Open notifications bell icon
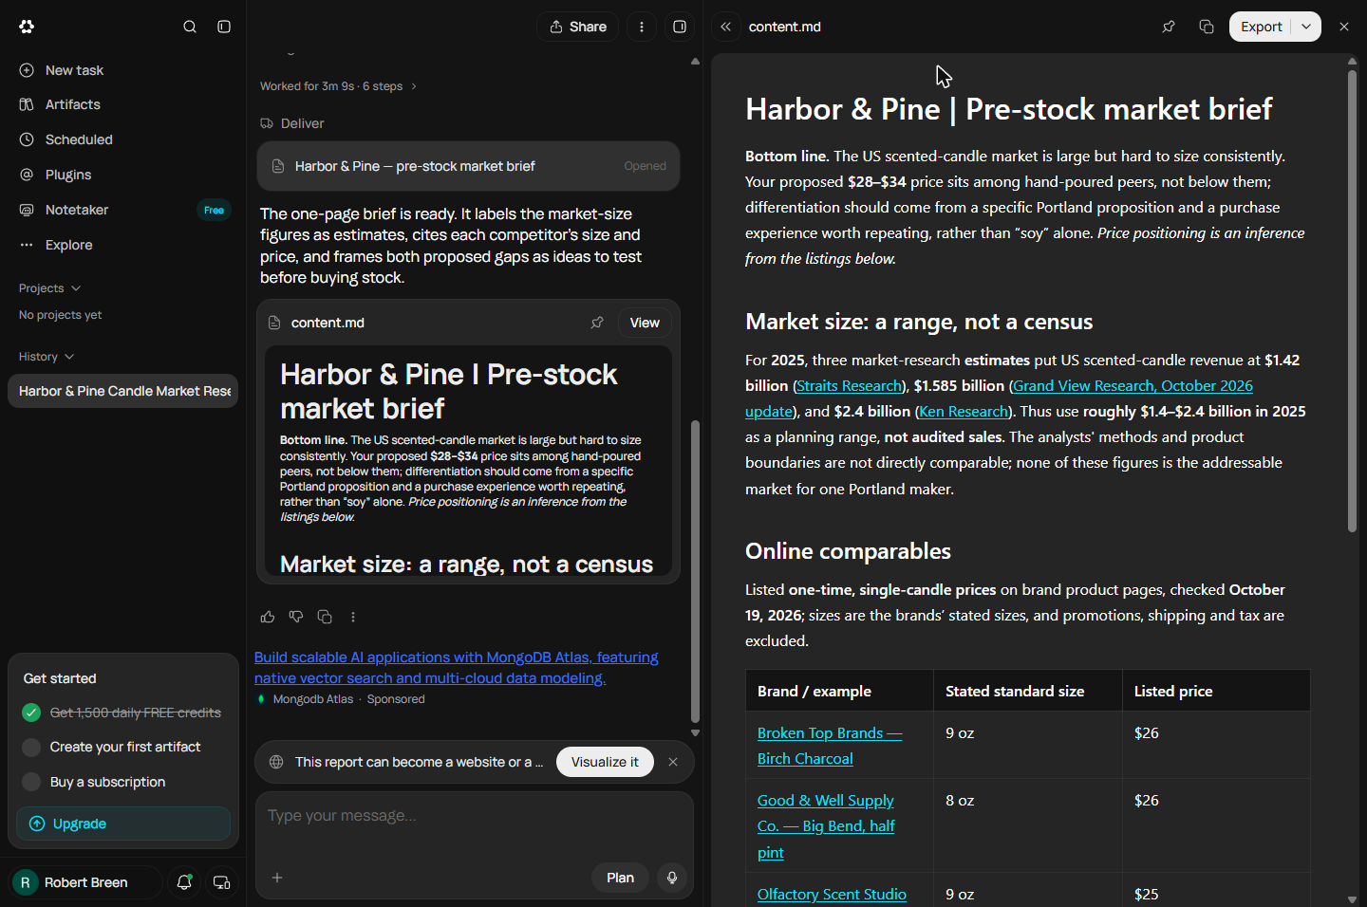The image size is (1367, 907). 184,882
